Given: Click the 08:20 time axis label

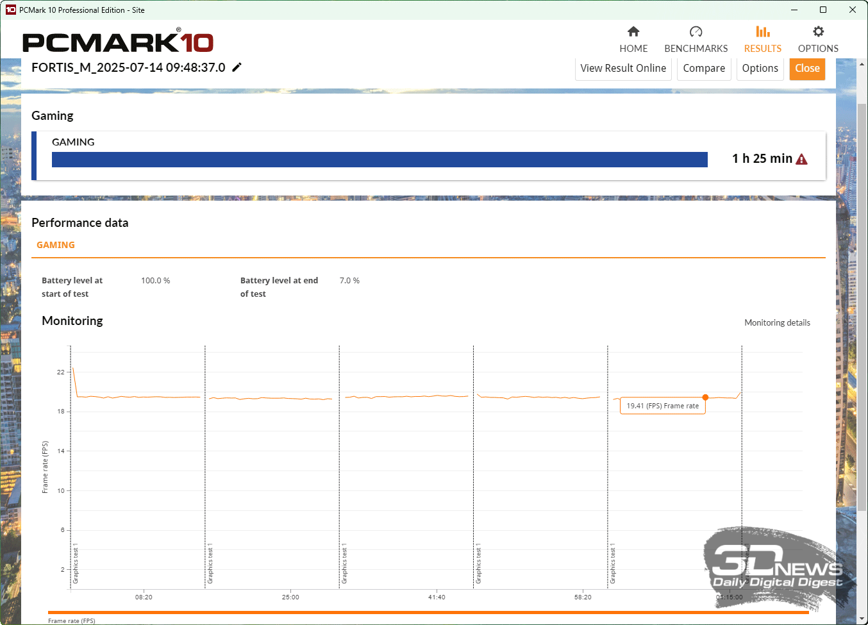Looking at the screenshot, I should [144, 597].
